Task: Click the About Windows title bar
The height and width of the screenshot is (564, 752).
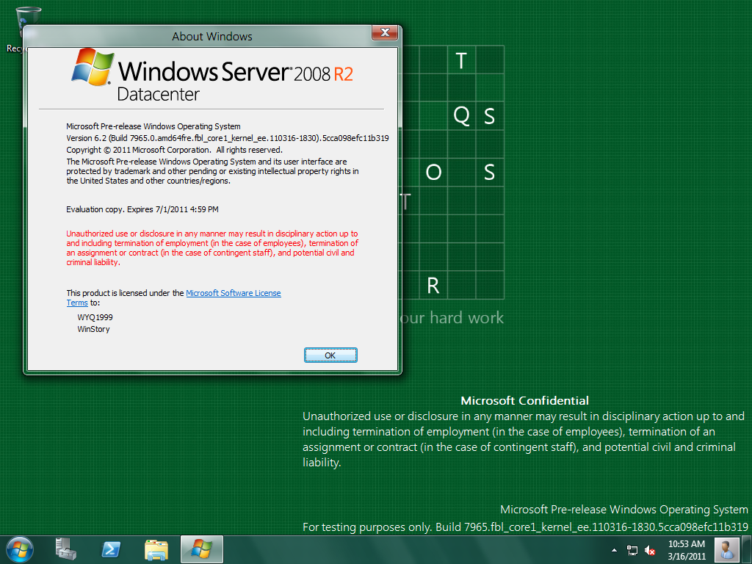Action: point(211,36)
